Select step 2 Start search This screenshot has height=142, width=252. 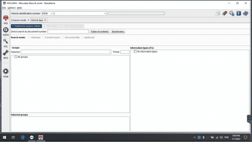[x=51, y=26]
